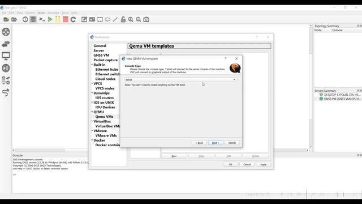
Task: Collapse the VirtualBox tree group
Action: tap(92, 121)
